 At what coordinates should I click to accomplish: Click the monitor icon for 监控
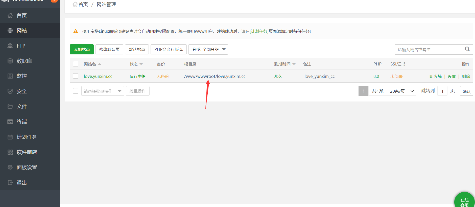pyautogui.click(x=10, y=76)
